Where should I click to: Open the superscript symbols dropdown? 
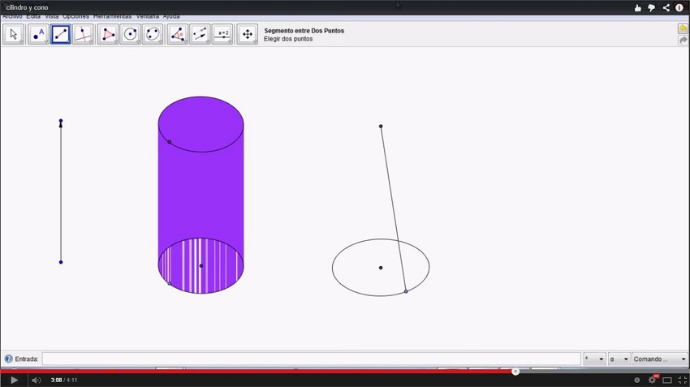[x=594, y=359]
